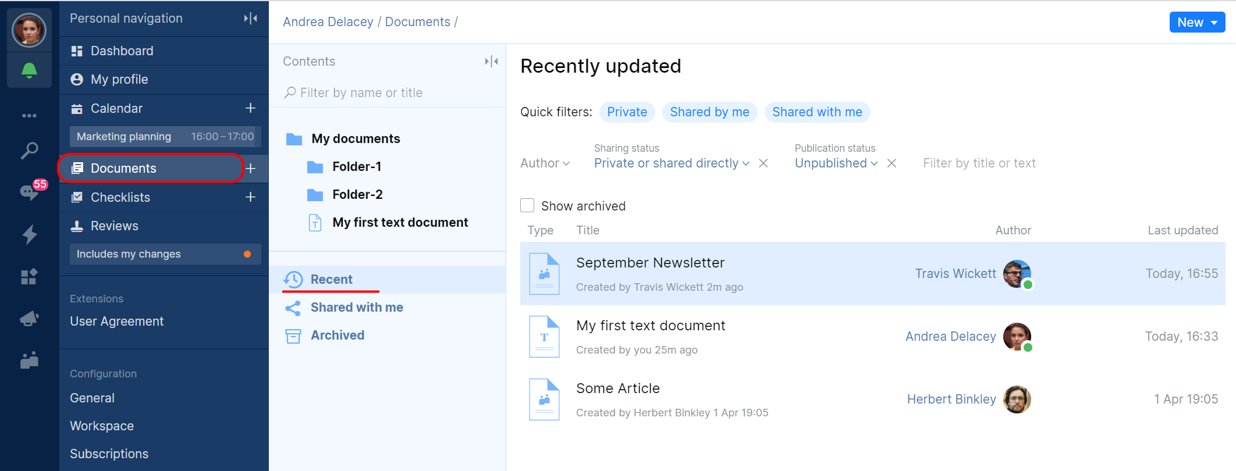The height and width of the screenshot is (471, 1236).
Task: Click the notifications bell icon
Action: [29, 71]
